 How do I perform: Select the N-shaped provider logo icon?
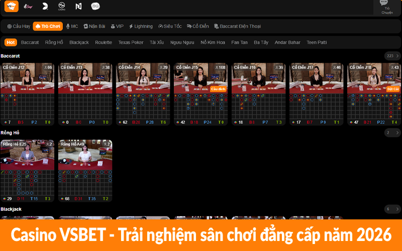coord(78,7)
